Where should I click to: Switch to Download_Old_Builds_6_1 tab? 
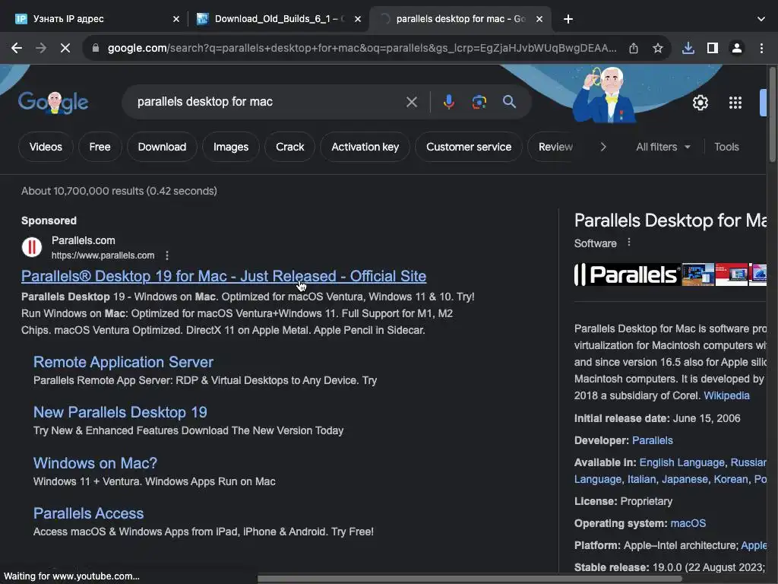278,19
